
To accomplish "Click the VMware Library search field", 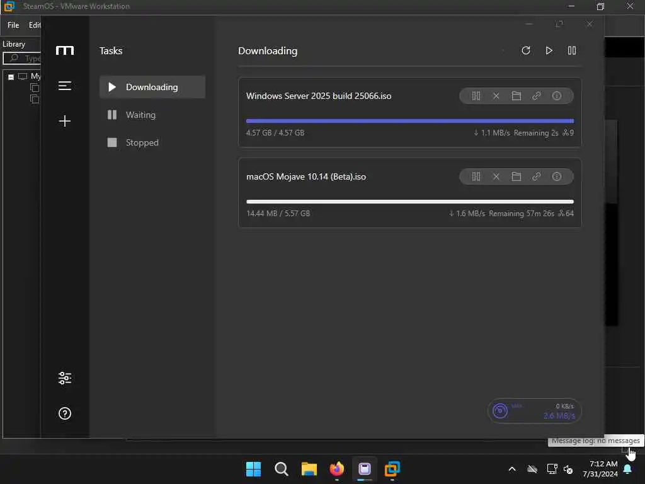I will tap(22, 58).
